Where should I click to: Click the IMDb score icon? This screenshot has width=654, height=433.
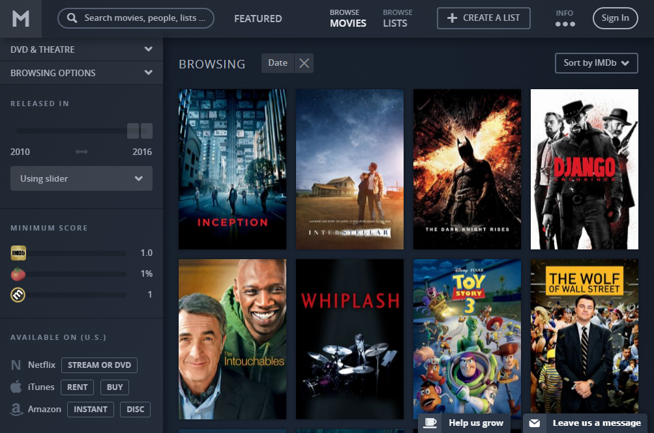(18, 253)
